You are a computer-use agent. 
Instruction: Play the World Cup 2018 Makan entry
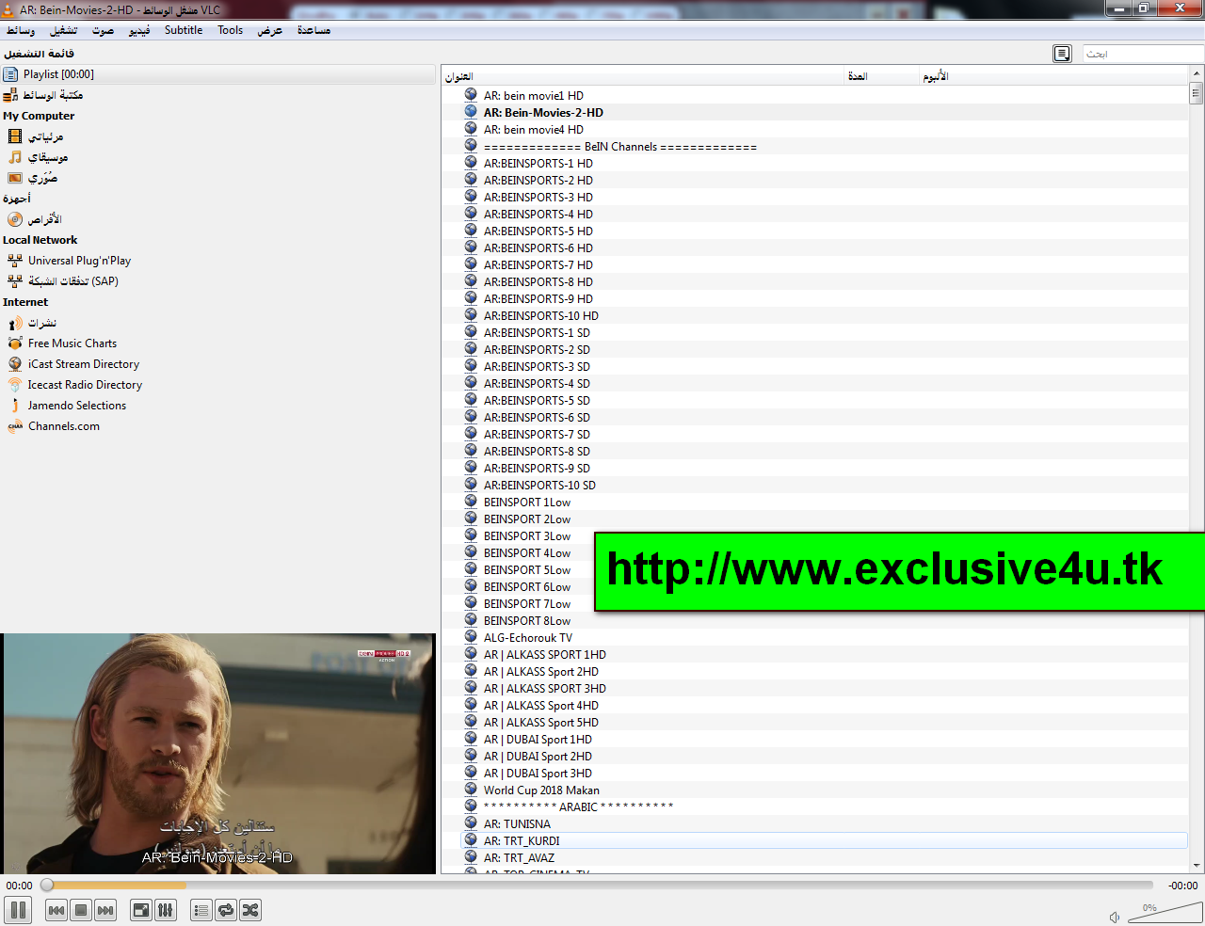coord(542,790)
